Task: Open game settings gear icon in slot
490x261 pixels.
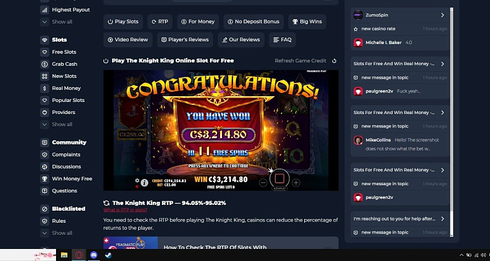Action: [x=137, y=180]
